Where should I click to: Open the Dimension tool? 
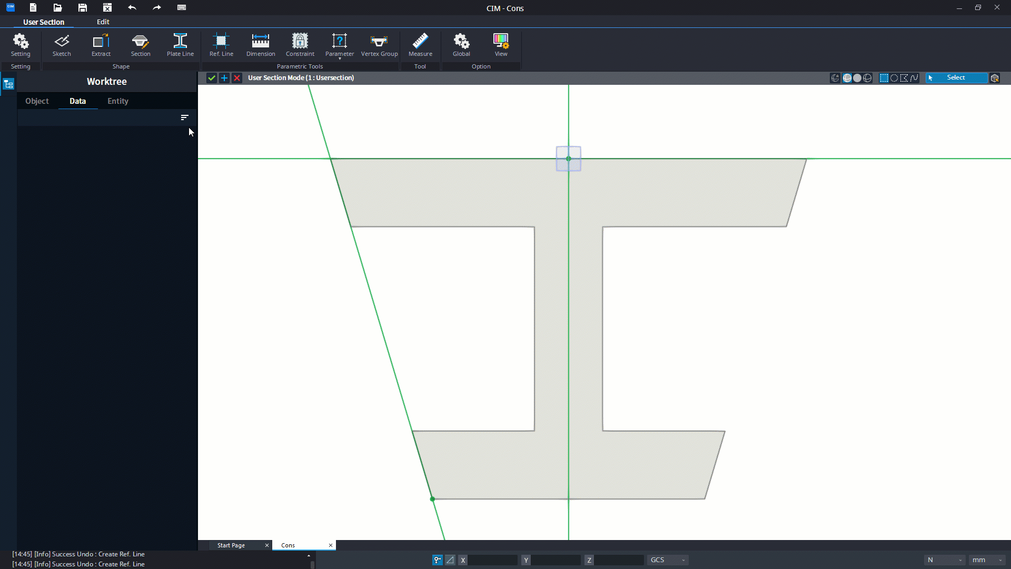[x=261, y=45]
